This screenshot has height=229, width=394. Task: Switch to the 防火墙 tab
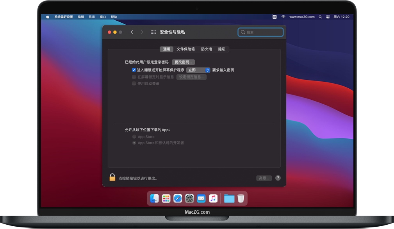(x=206, y=49)
